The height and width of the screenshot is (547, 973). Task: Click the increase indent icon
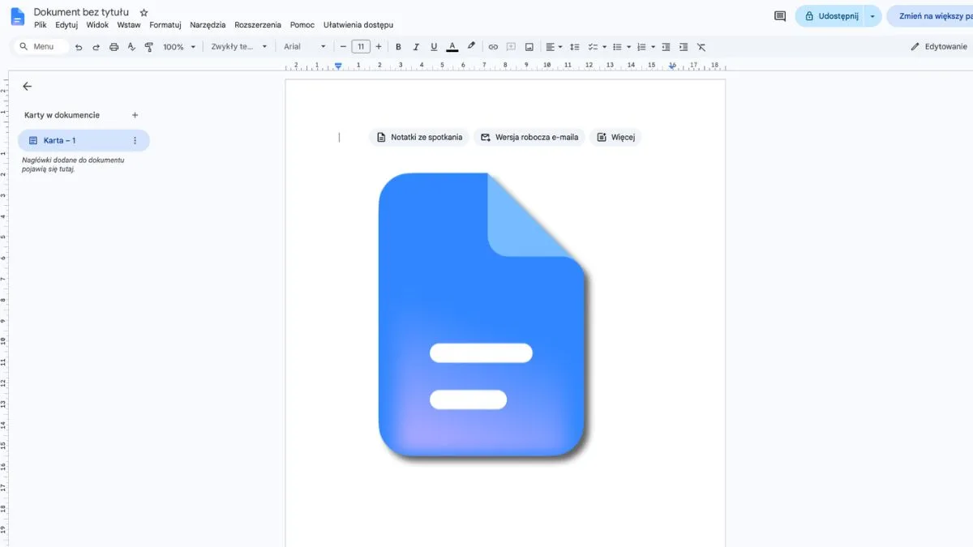coord(684,47)
